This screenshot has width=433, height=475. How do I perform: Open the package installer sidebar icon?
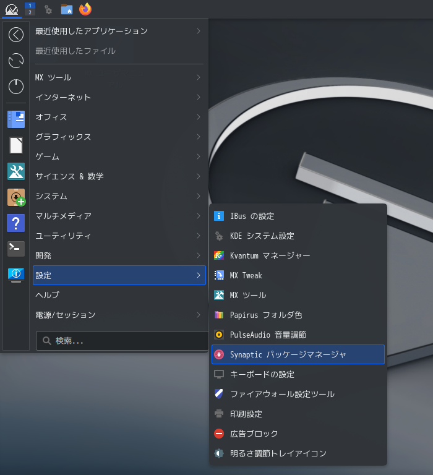click(x=16, y=197)
